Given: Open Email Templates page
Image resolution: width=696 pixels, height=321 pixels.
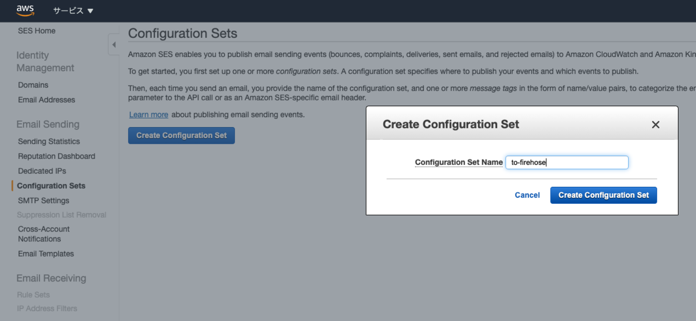Looking at the screenshot, I should click(46, 254).
